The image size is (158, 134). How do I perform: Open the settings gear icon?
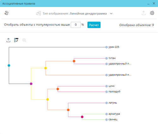[x=152, y=13]
